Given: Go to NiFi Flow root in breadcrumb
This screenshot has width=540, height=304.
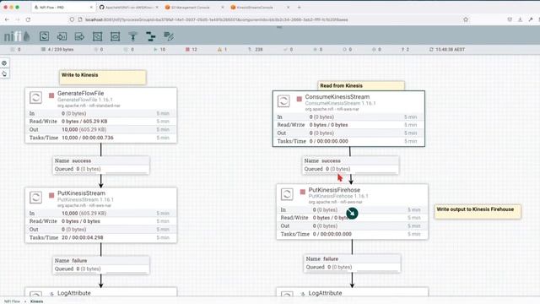Looking at the screenshot, I should click(x=12, y=301).
